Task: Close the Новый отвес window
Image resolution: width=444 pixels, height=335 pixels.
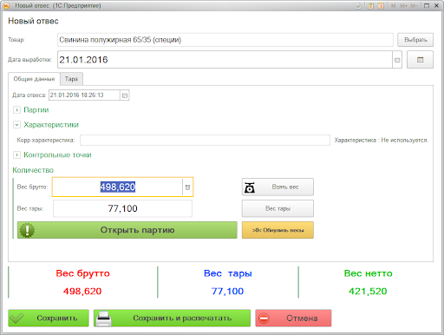Action: coord(436,5)
